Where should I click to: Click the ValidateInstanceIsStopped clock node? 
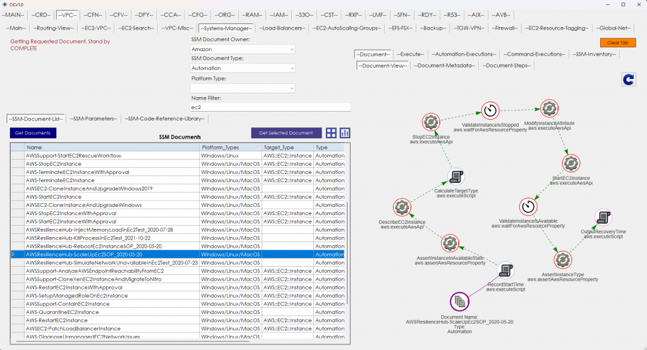coord(490,110)
